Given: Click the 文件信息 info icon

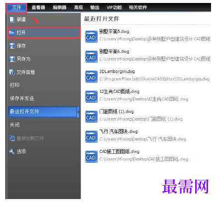Looking at the screenshot, I should (x=12, y=72).
